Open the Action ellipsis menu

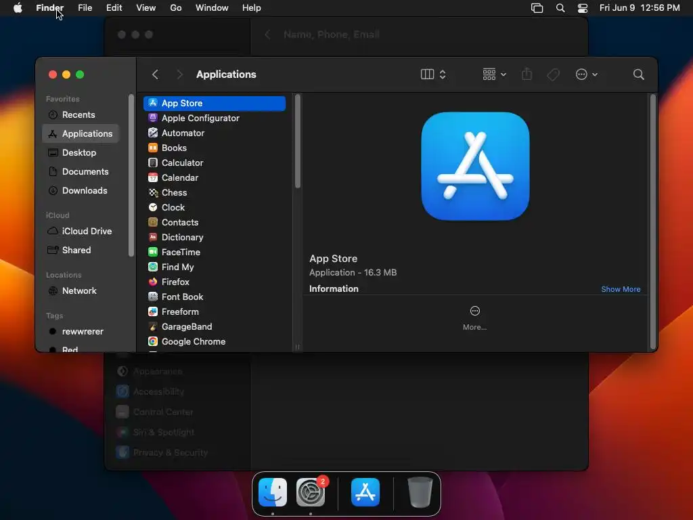click(587, 74)
